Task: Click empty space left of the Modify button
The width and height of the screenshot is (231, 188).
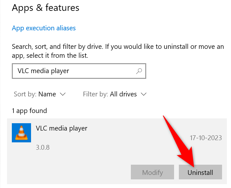Action: [x=70, y=172]
